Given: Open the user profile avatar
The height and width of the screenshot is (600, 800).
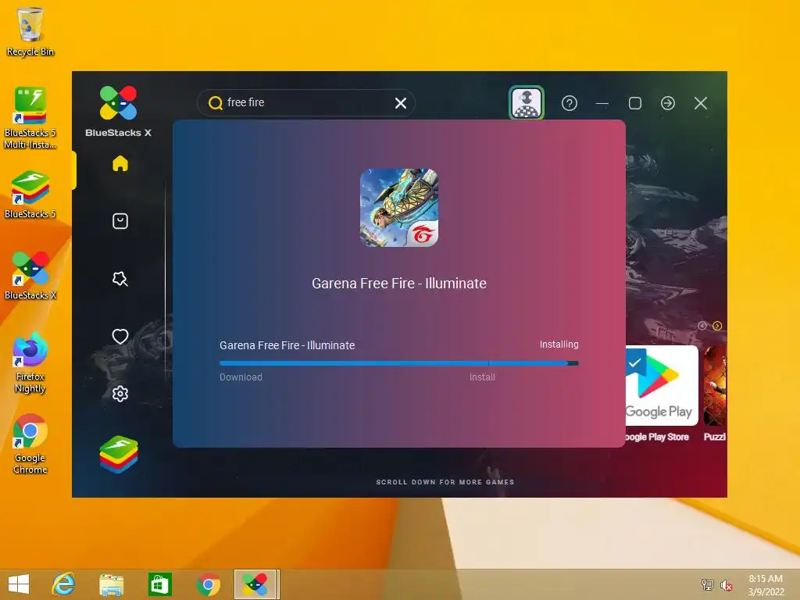Looking at the screenshot, I should coord(527,102).
